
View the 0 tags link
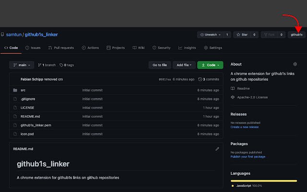[x=67, y=65]
